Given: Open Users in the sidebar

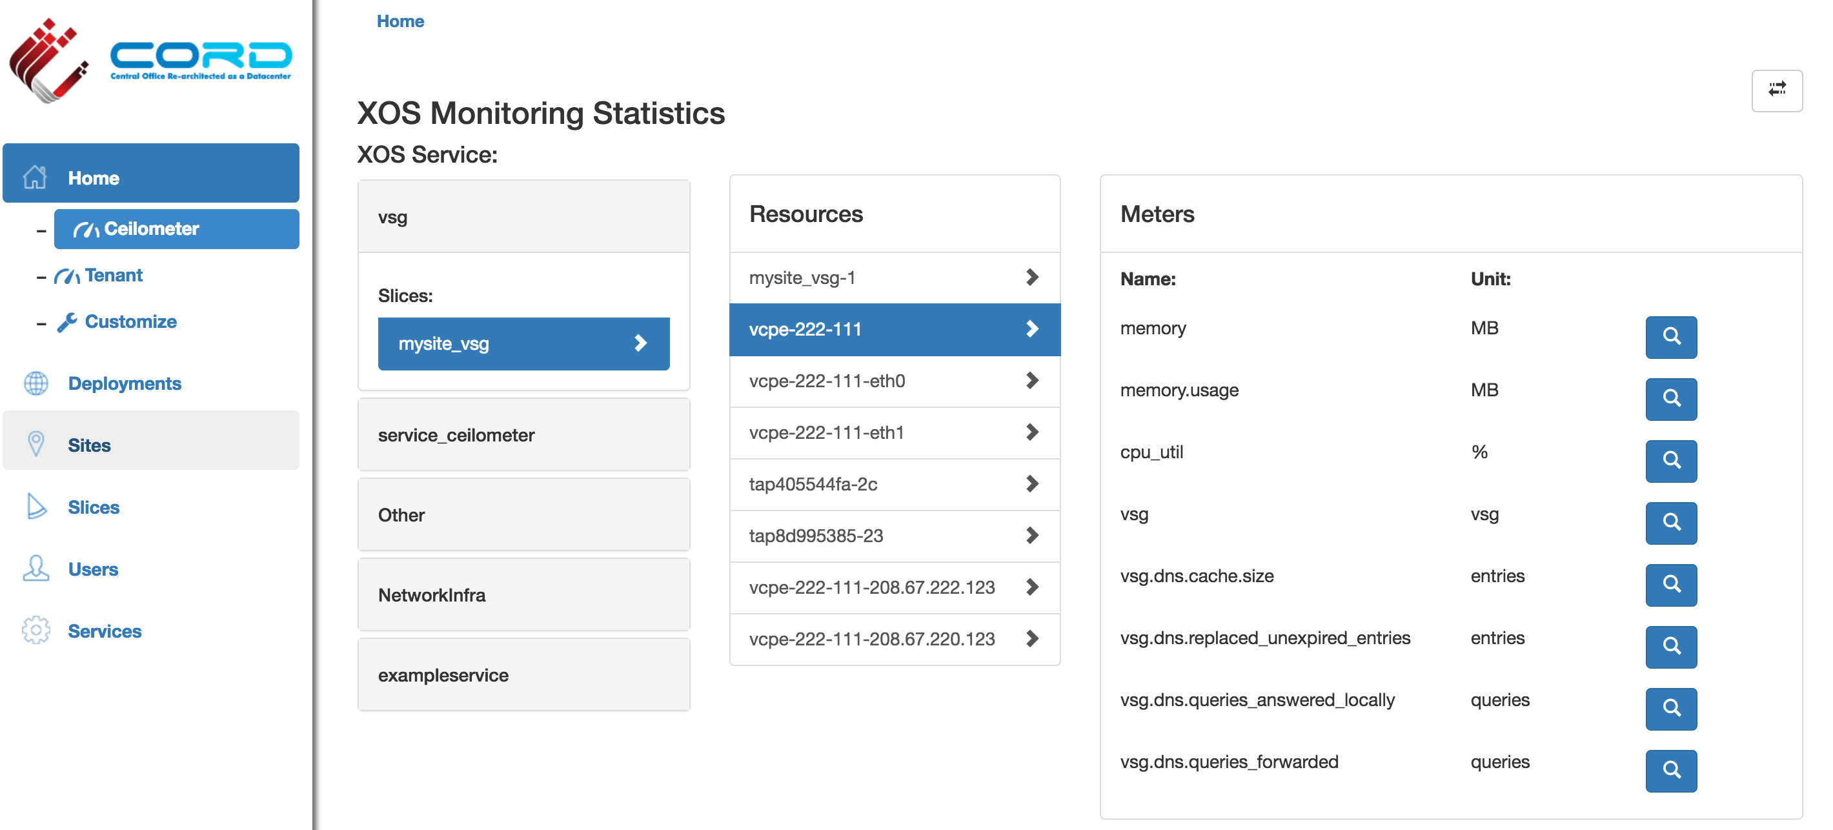Looking at the screenshot, I should pos(151,569).
